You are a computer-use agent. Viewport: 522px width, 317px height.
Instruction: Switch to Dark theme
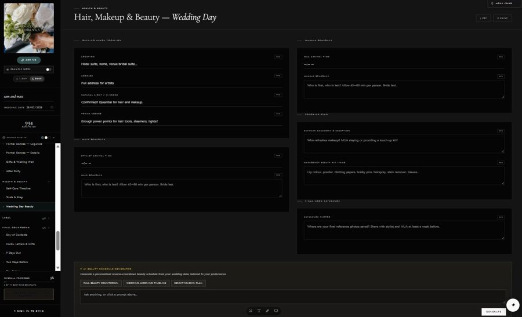(37, 79)
